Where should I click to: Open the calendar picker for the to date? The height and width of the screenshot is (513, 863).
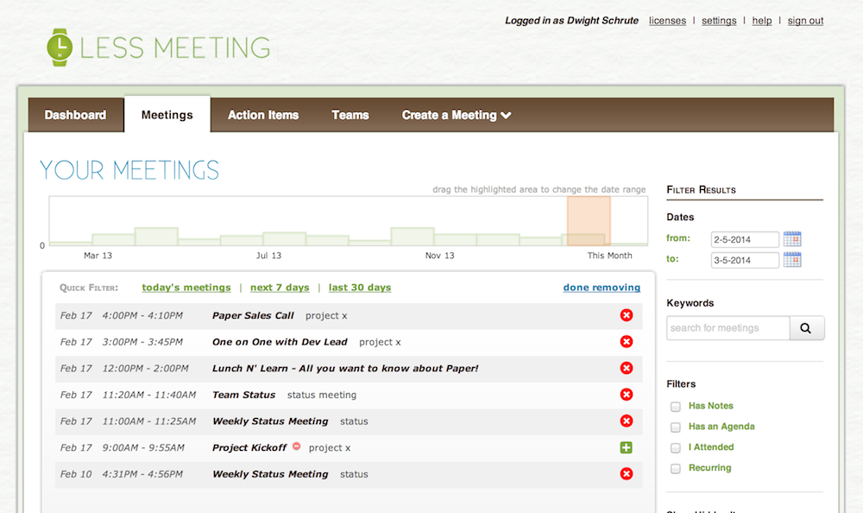[792, 260]
